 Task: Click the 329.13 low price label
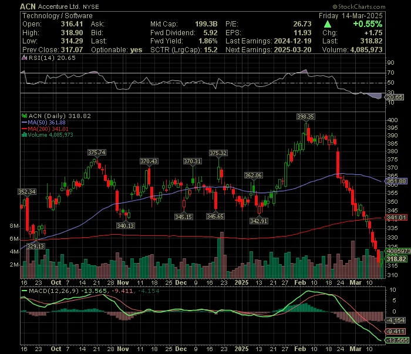click(36, 247)
